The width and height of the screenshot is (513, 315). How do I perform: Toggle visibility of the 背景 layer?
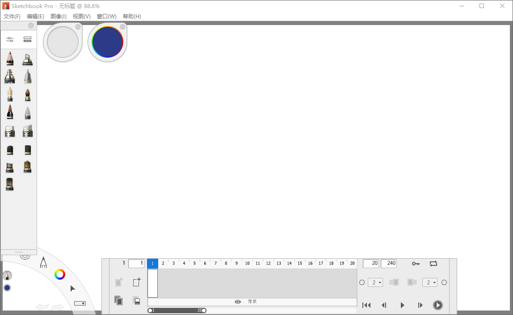(238, 302)
